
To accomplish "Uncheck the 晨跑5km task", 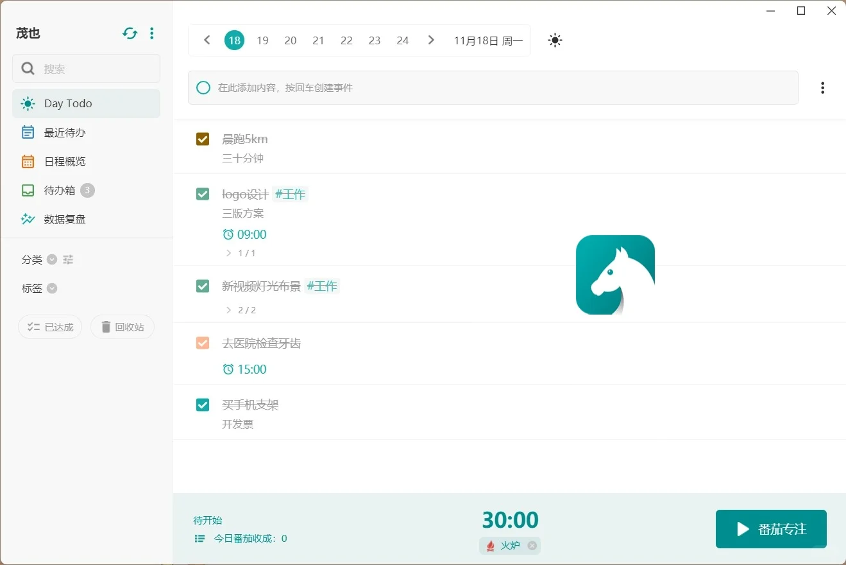I will (203, 139).
